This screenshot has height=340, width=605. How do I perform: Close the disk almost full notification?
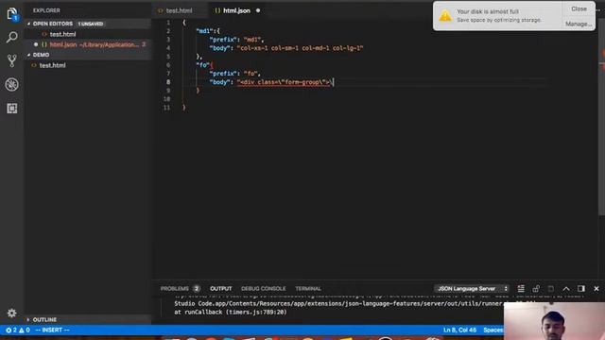click(579, 8)
